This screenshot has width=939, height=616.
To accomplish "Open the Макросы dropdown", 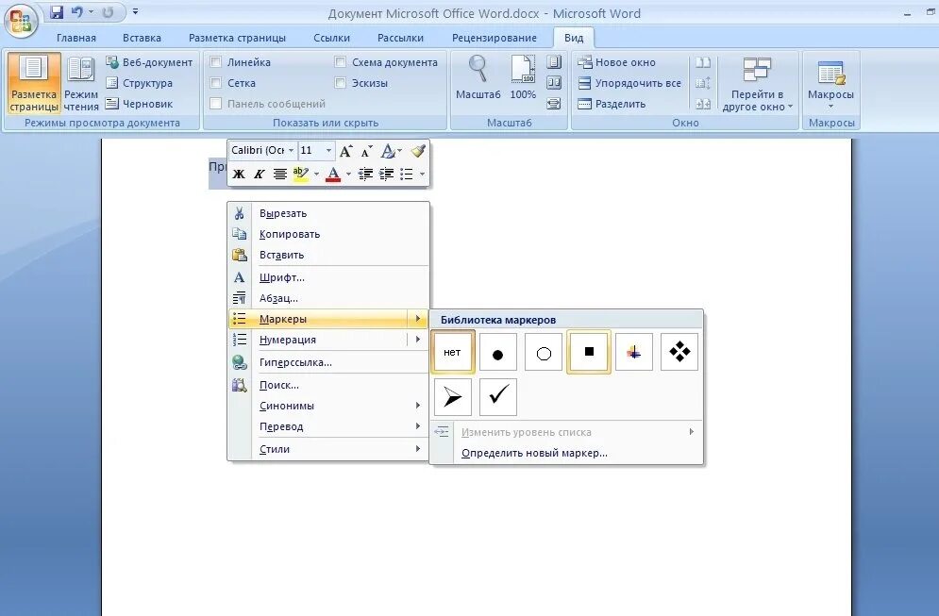I will pyautogui.click(x=830, y=84).
